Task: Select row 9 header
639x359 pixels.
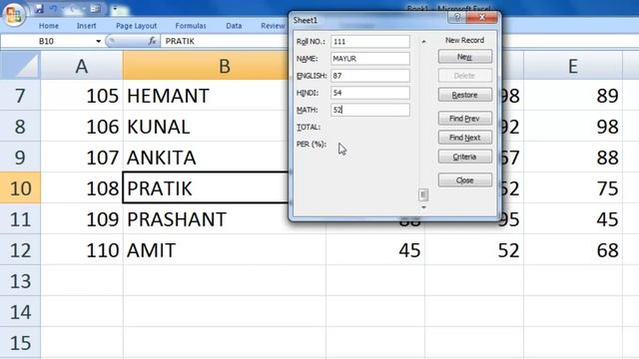Action: 20,158
